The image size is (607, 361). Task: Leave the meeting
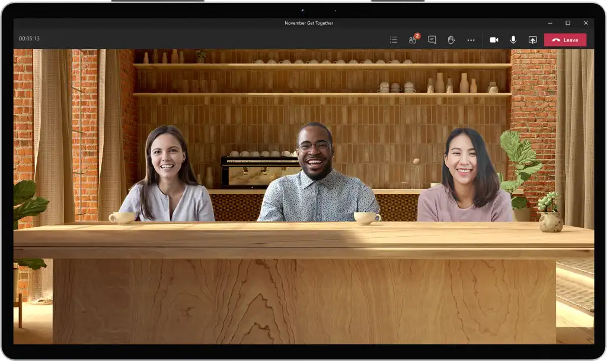pos(565,40)
